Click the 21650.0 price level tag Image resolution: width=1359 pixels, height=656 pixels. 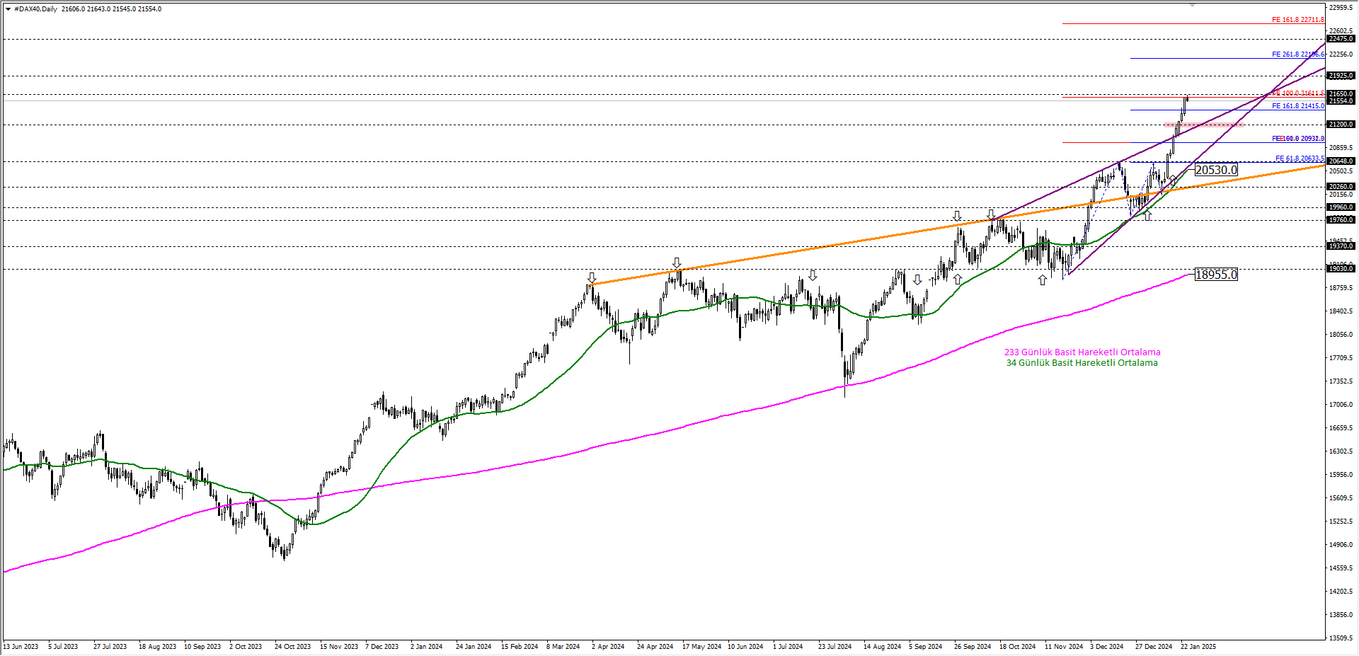coord(1341,94)
